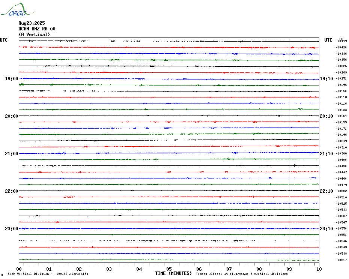This screenshot has height=279, width=349.
Task: Click DC offset value -10547
Action: [x=341, y=222]
